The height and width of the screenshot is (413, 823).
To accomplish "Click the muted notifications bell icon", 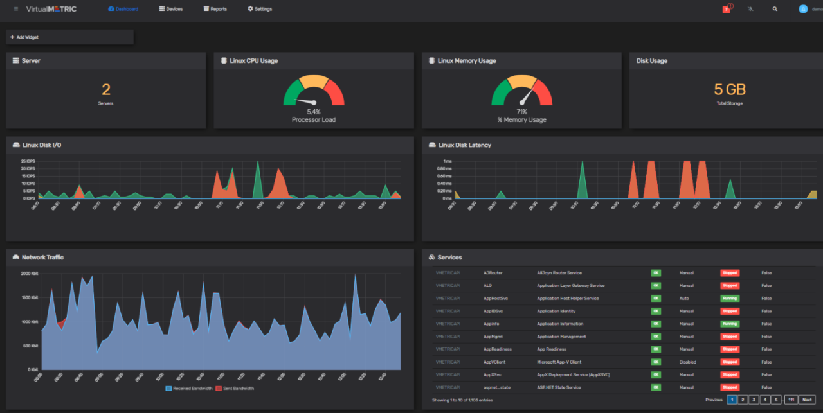I will pos(750,9).
